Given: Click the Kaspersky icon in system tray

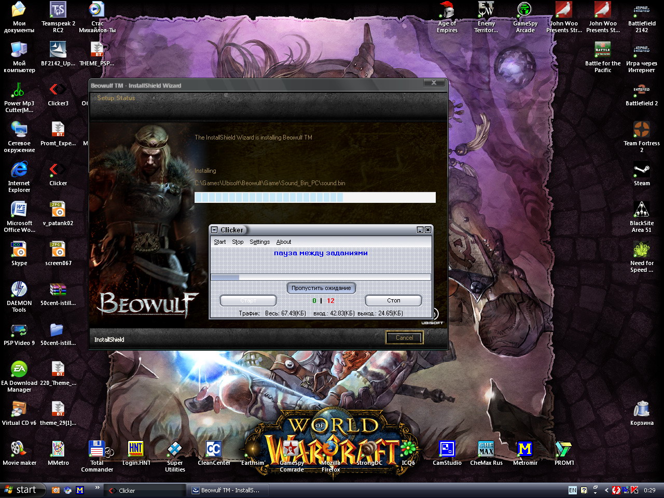Looking at the screenshot, I should pyautogui.click(x=634, y=490).
